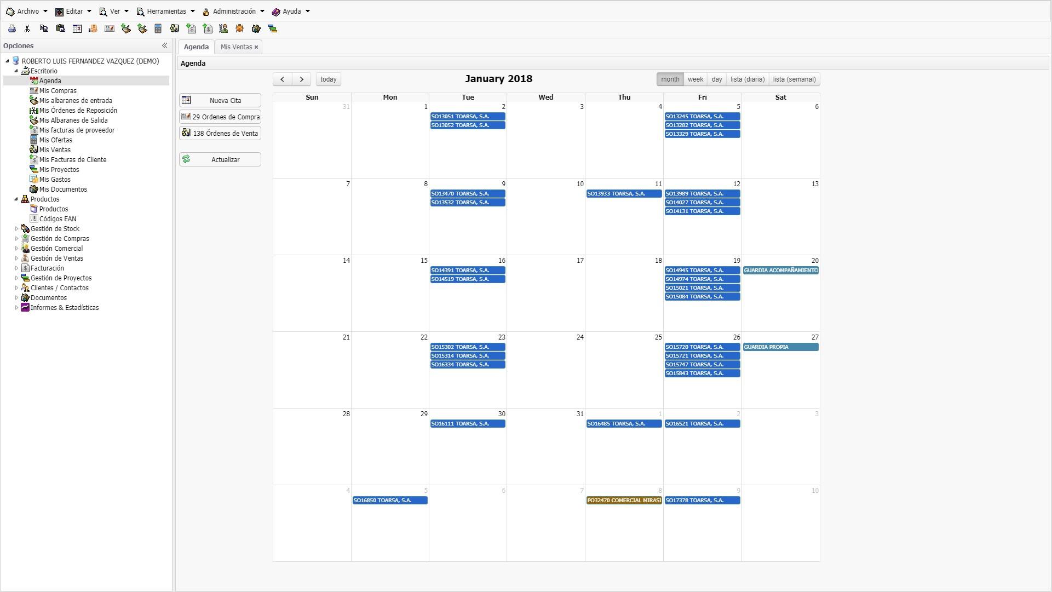Open Mis facturas de proveedor

(x=77, y=130)
